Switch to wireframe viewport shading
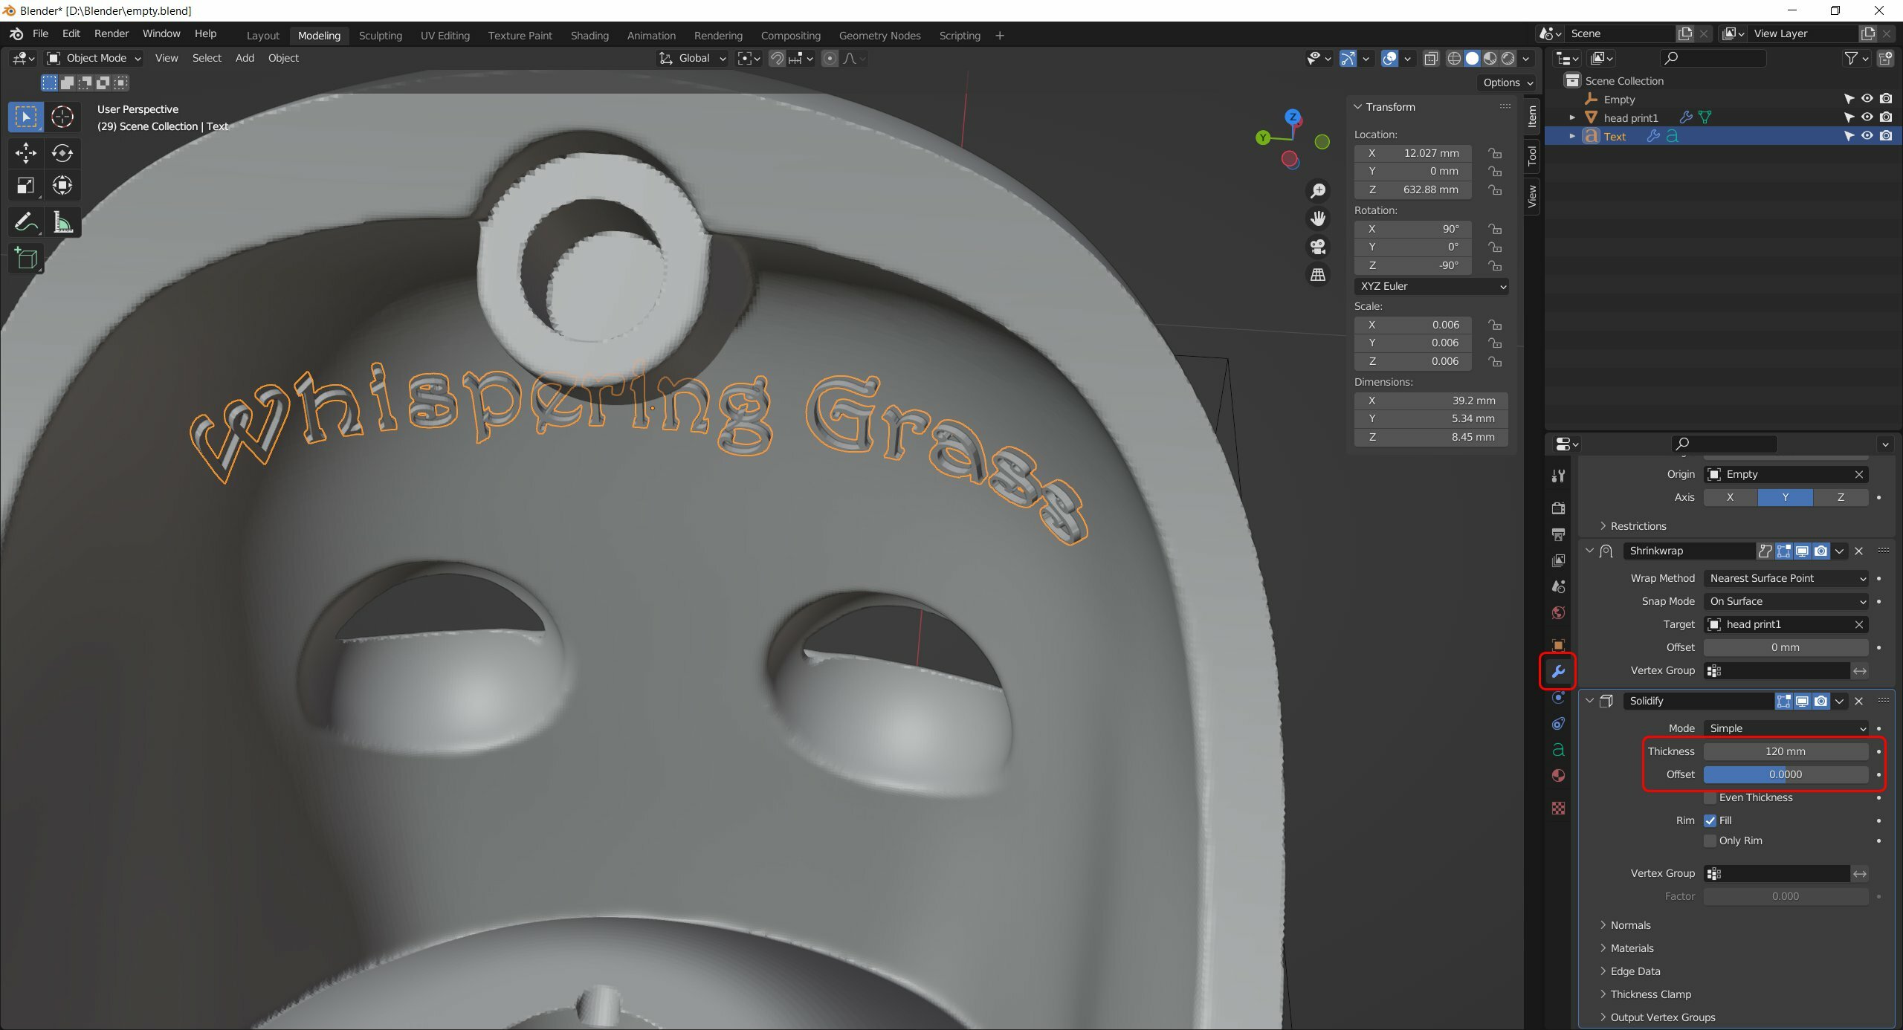The height and width of the screenshot is (1030, 1903). pos(1454,58)
